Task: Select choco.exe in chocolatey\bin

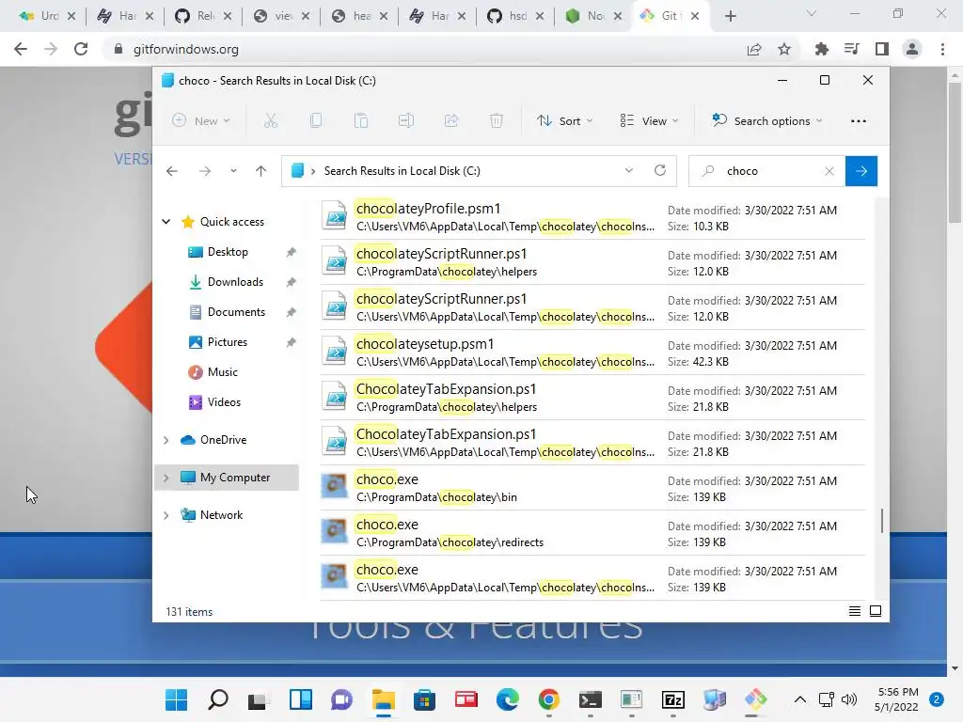Action: pyautogui.click(x=592, y=488)
